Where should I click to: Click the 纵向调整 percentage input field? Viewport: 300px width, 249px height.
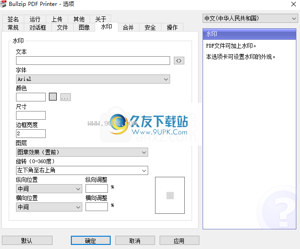click(x=96, y=188)
